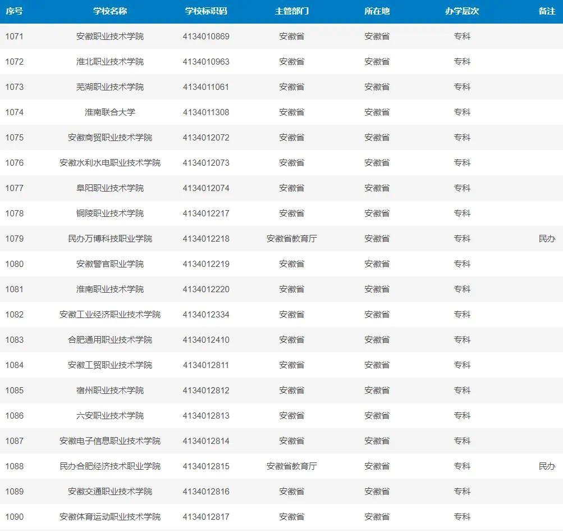Click school code 4134011061

coord(206,87)
